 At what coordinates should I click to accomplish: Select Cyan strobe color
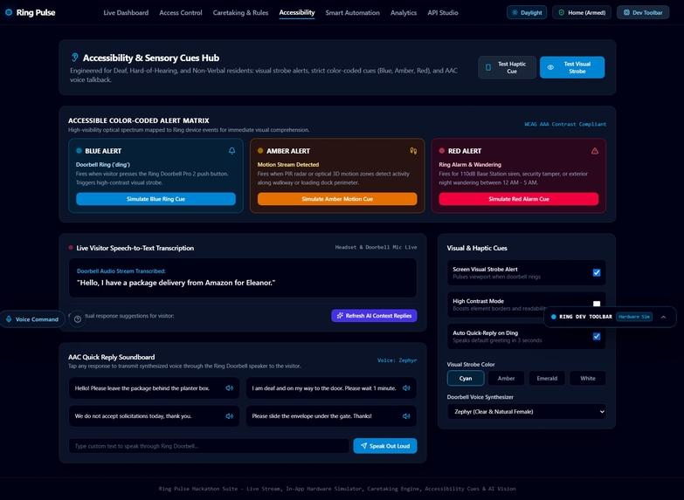pyautogui.click(x=466, y=378)
